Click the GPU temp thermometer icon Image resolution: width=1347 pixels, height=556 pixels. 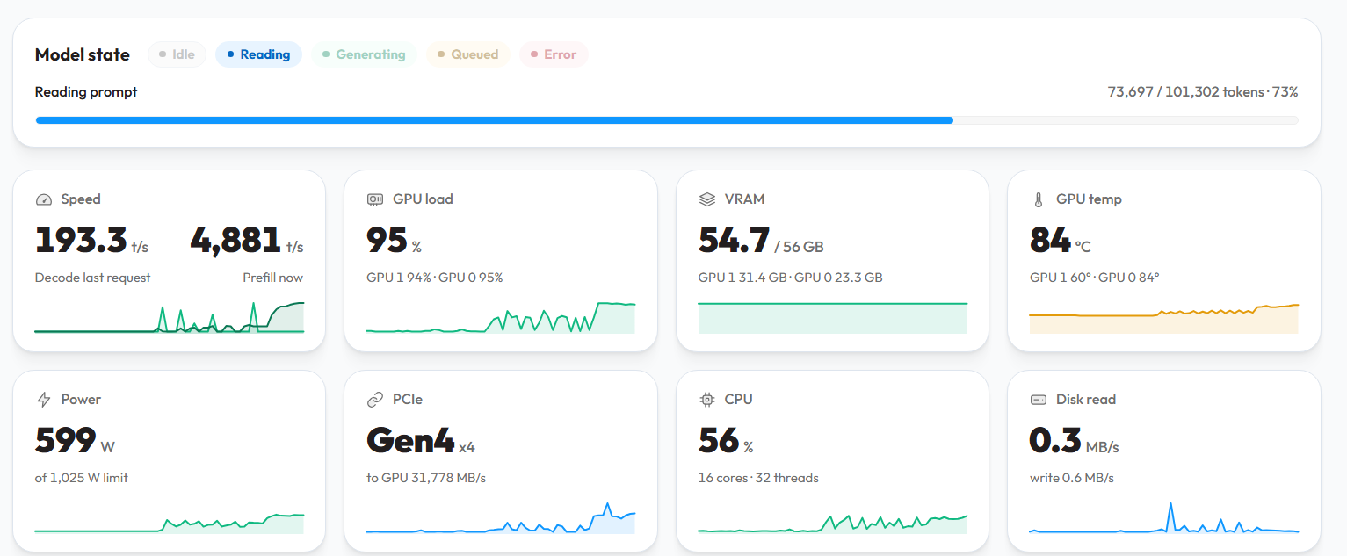tap(1039, 199)
